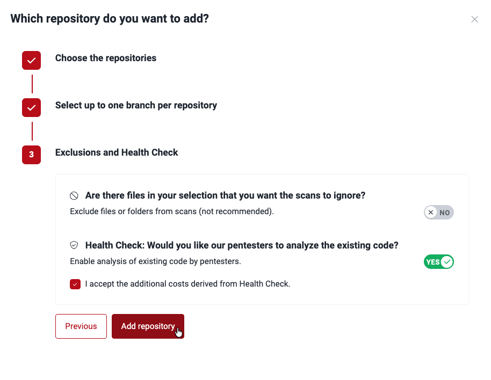Expand the Choose the repositories step
Viewport: 491px width, 380px height.
pyautogui.click(x=106, y=58)
